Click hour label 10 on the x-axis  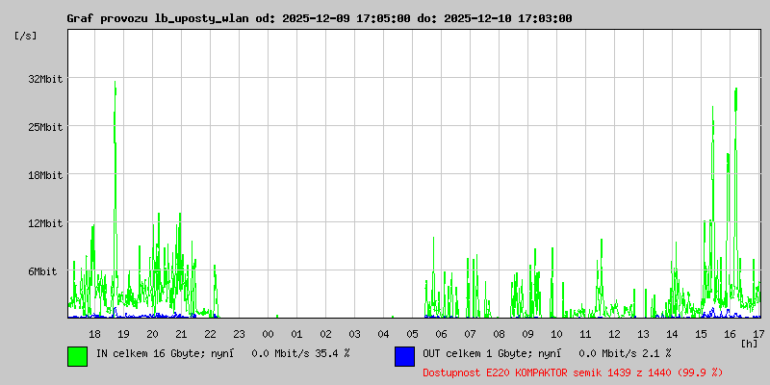coord(557,334)
